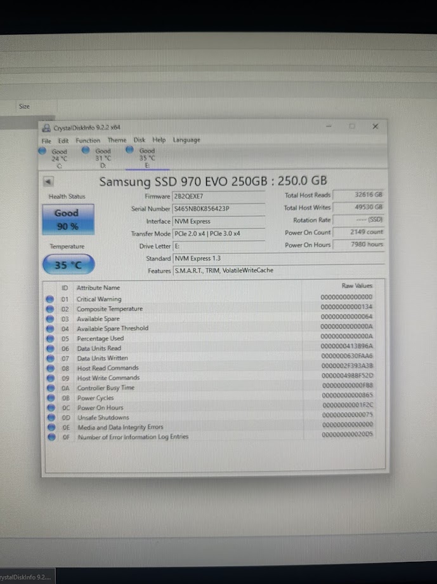Screen dimensions: 437x584
Task: Select the Data Units Written attribute name
Action: pyautogui.click(x=103, y=358)
